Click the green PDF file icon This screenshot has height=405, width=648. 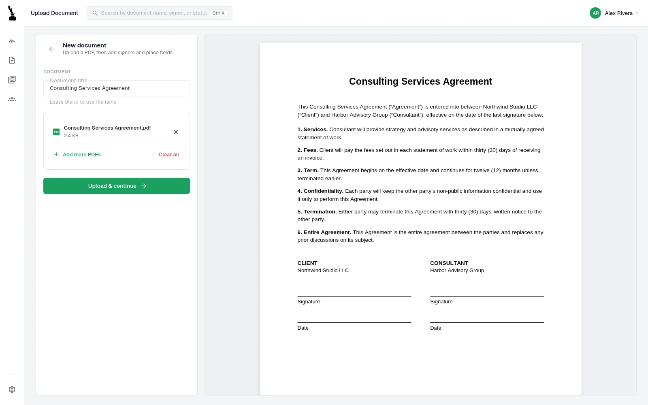click(x=56, y=132)
